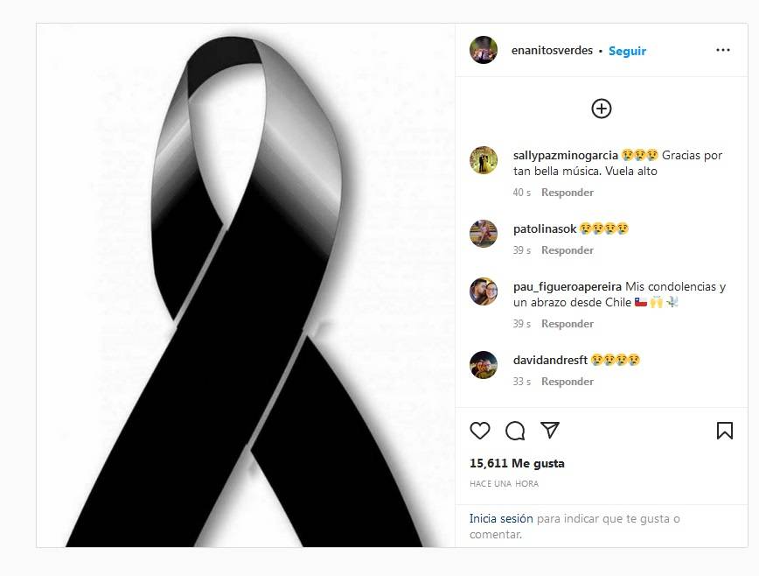Open sallypazminogarcia's profile username
Viewport: 759px width, 576px height.
coord(566,156)
